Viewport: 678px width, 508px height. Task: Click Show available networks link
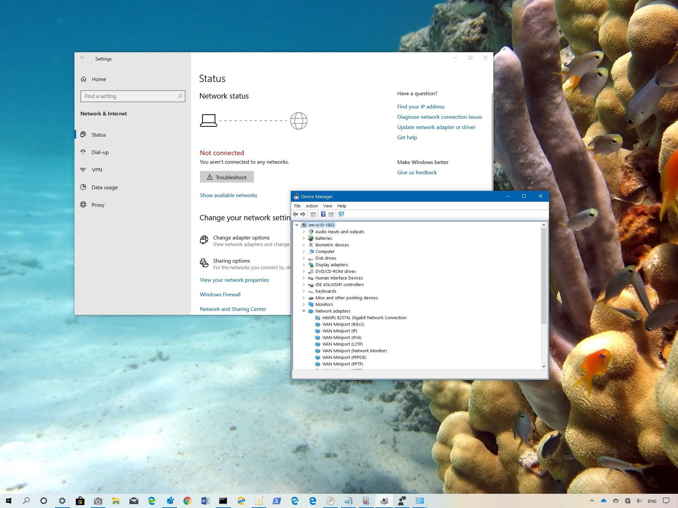coord(228,195)
